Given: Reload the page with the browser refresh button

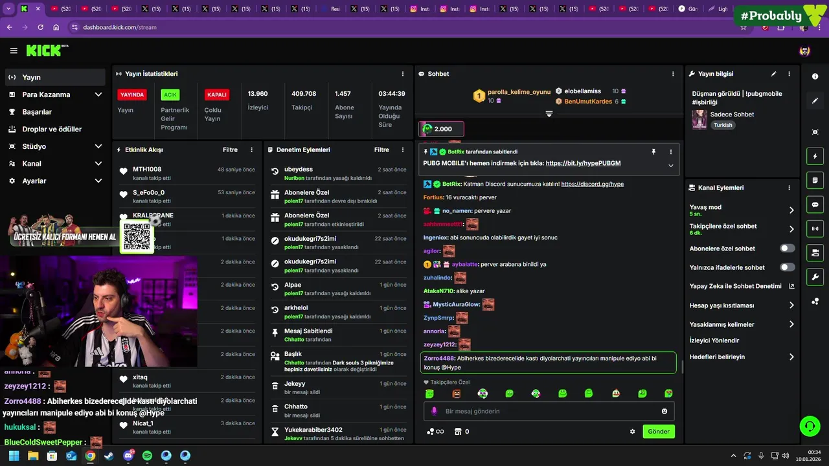Looking at the screenshot, I should (x=40, y=27).
